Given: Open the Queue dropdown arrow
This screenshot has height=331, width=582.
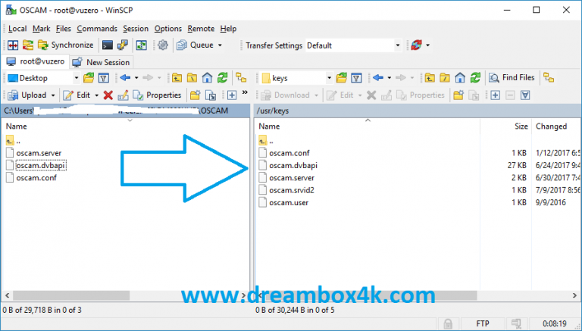Looking at the screenshot, I should [x=220, y=45].
